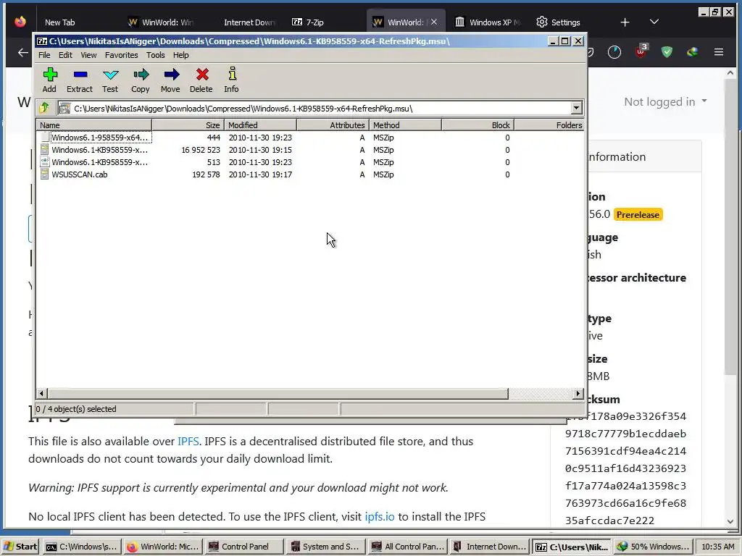Open the 50% Windows download taskbar item
Viewport: 742px width, 556px height.
pos(652,547)
